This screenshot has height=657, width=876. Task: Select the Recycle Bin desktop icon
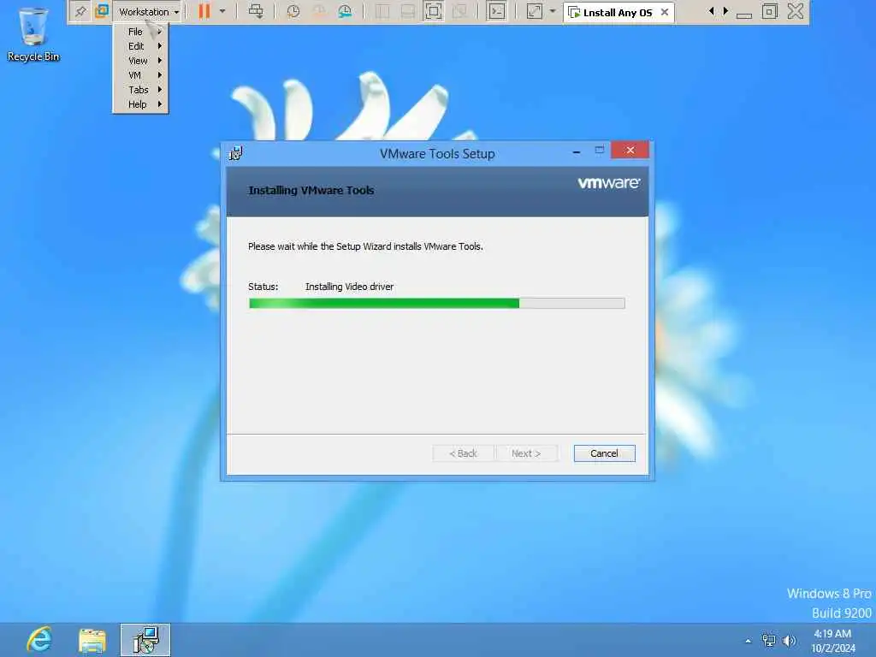(33, 33)
